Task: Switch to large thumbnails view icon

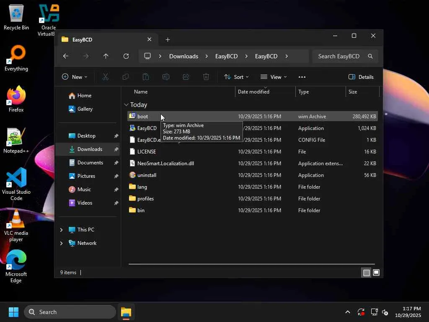Action: click(376, 273)
